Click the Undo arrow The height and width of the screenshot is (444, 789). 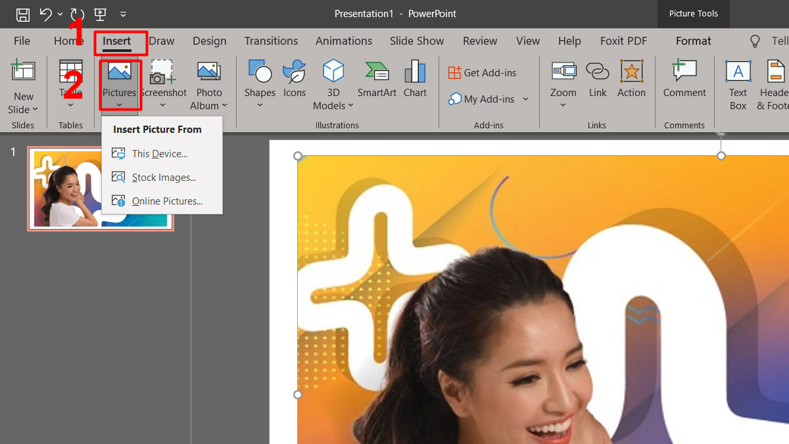pos(44,13)
